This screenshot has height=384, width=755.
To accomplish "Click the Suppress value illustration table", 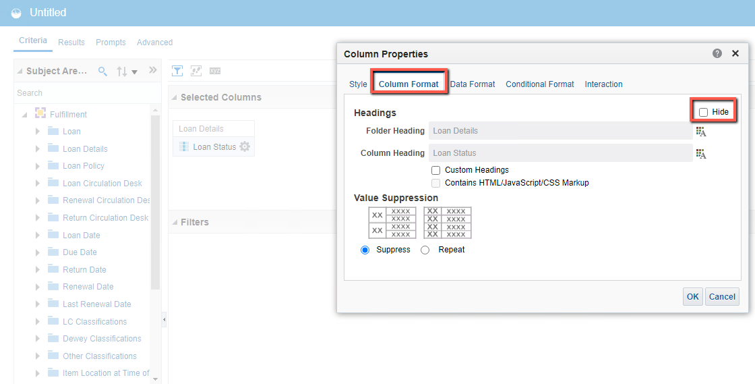I will (392, 223).
